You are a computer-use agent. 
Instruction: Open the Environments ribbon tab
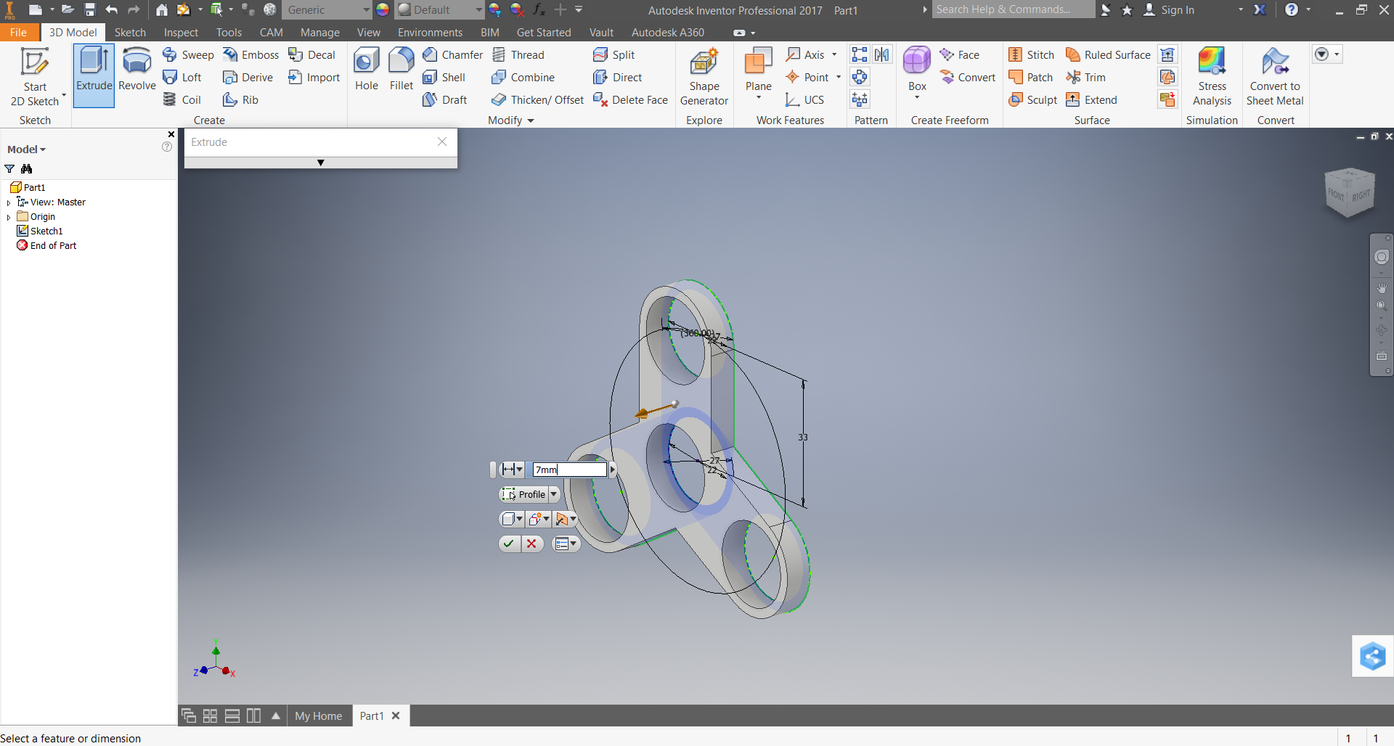430,32
